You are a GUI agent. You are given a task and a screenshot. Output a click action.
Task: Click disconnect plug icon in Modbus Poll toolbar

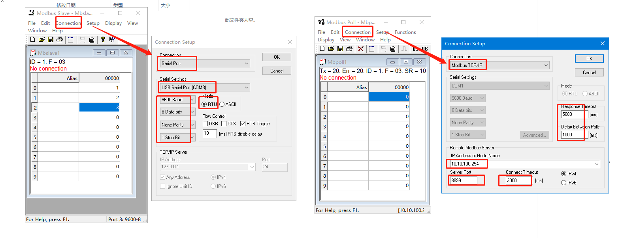point(392,48)
